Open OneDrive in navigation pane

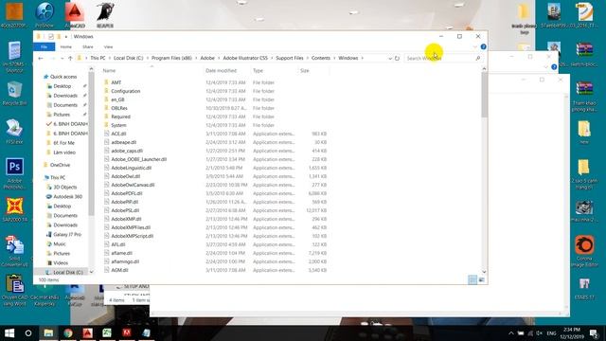point(60,165)
